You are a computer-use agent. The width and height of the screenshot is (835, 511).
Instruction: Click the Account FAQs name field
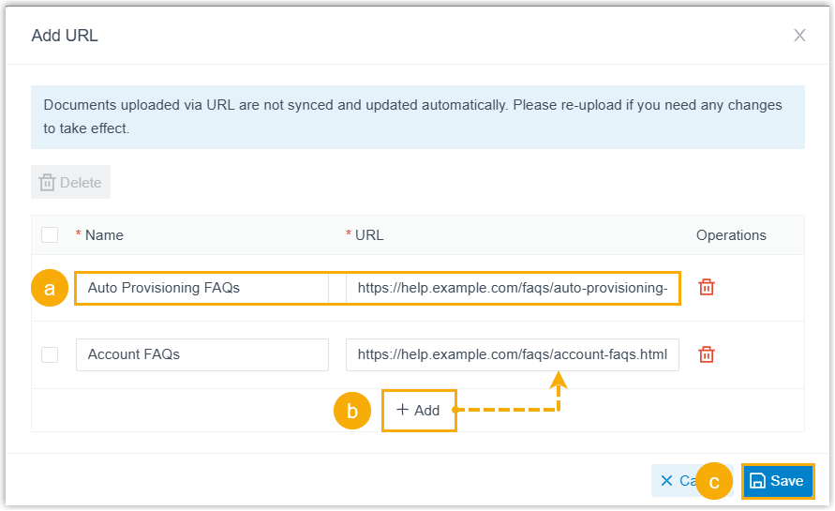[201, 355]
